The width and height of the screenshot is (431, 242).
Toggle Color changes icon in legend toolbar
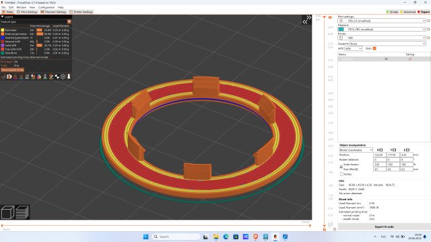39,77
